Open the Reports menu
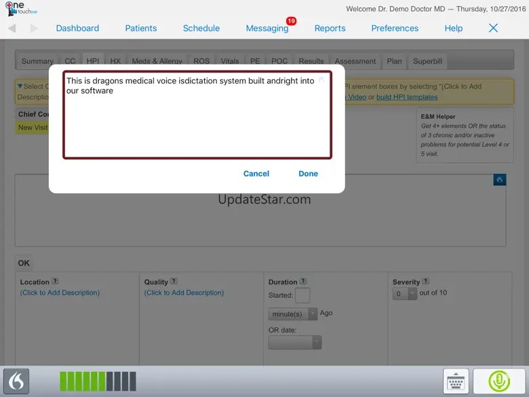Viewport: 529px width, 397px height. 330,29
